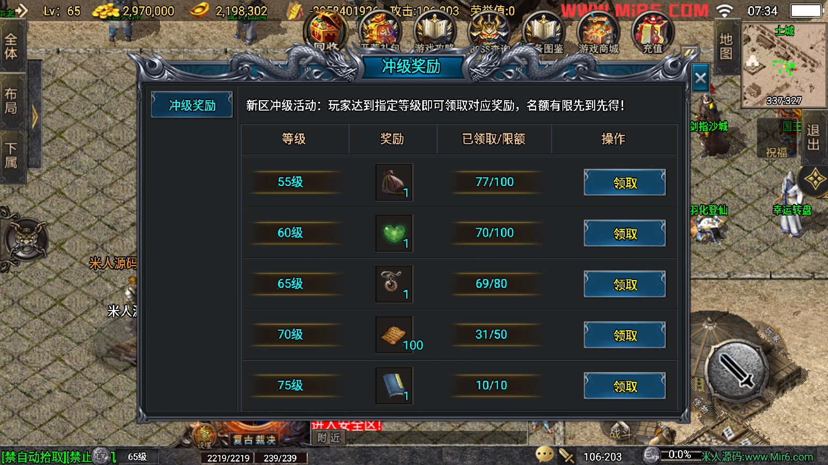The width and height of the screenshot is (828, 465).
Task: Claim the 70级 reward with 领取
Action: click(x=625, y=335)
